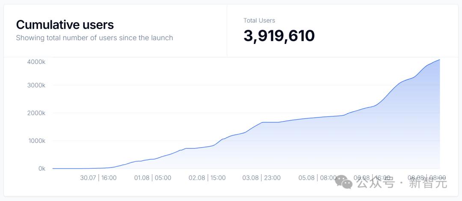Click the "Cumulative users" heading

65,25
